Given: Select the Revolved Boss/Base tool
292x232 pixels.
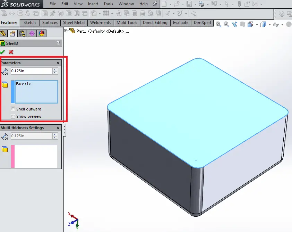Looking at the screenshot, I should tap(12, 14).
